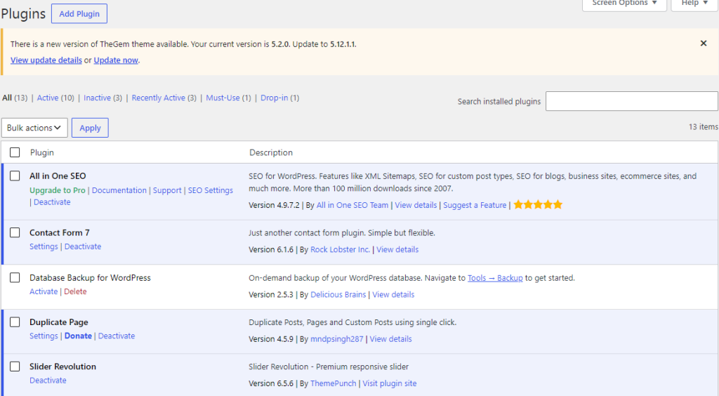The height and width of the screenshot is (396, 719).
Task: Open Duplicate Page Settings
Action: pyautogui.click(x=44, y=336)
